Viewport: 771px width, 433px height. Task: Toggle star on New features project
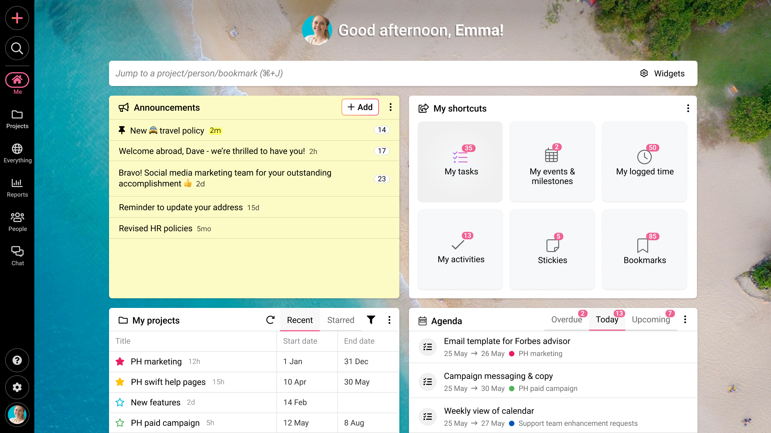(x=120, y=402)
